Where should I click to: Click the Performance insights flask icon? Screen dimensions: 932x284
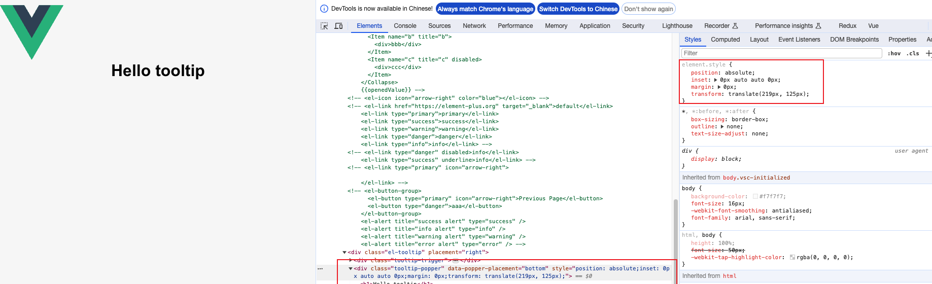(x=818, y=26)
